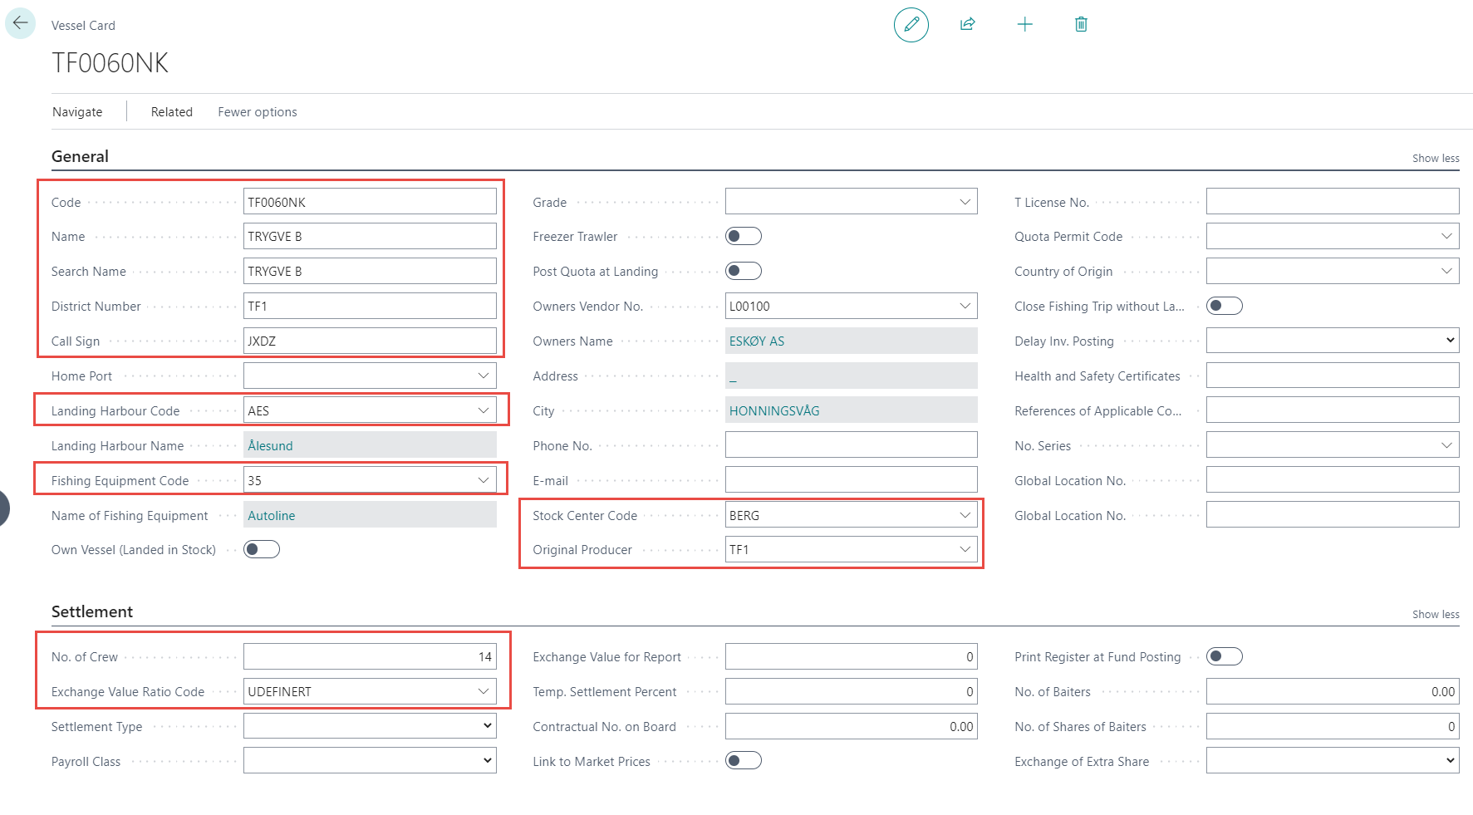Expand the Stock Center Code dropdown
Screen dimensions: 1473x815
pyautogui.click(x=965, y=516)
